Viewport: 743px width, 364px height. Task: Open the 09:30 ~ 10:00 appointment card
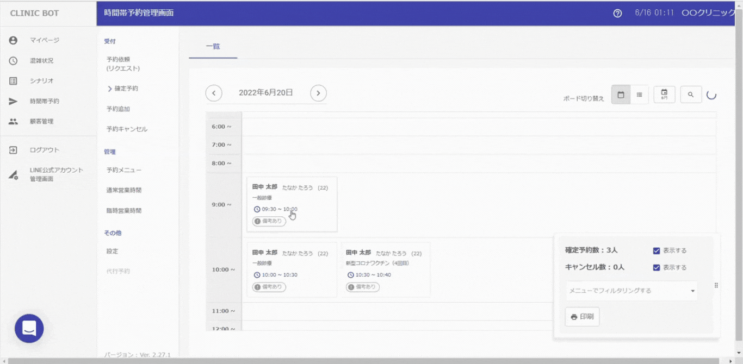tap(292, 204)
